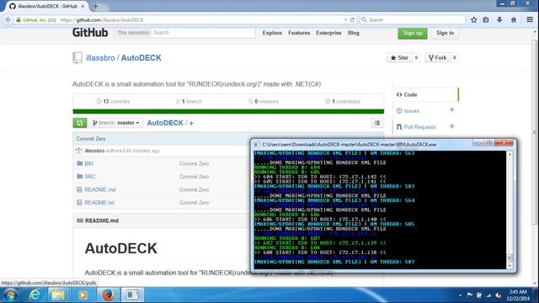Image resolution: width=539 pixels, height=303 pixels.
Task: Close the illassbro/AutoDECK GitHub tab
Action: coord(83,6)
